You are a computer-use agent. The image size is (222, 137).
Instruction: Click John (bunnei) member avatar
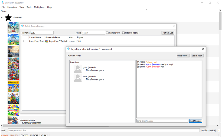(78, 78)
